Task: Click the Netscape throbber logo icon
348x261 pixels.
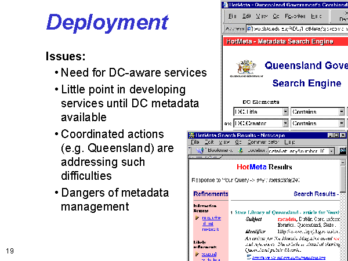Action: point(343,151)
